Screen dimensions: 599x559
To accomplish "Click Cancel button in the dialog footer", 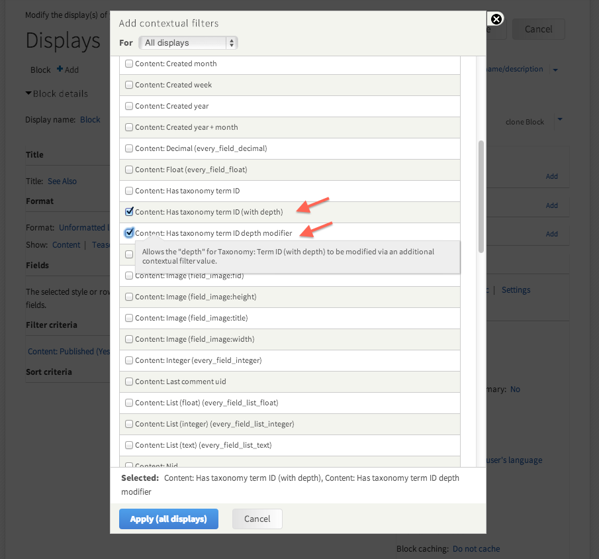I will click(x=257, y=519).
